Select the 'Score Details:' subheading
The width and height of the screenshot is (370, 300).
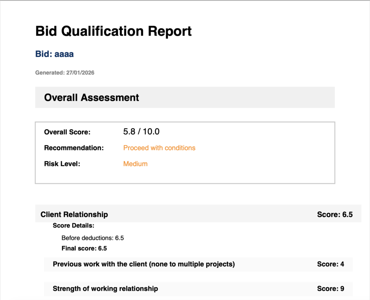point(73,226)
